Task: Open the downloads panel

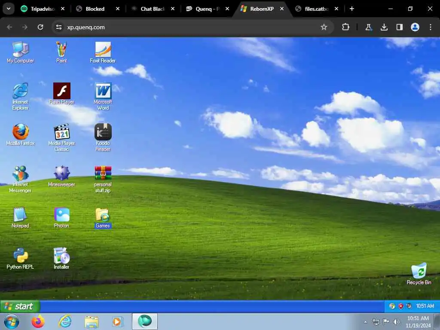Action: pyautogui.click(x=384, y=27)
